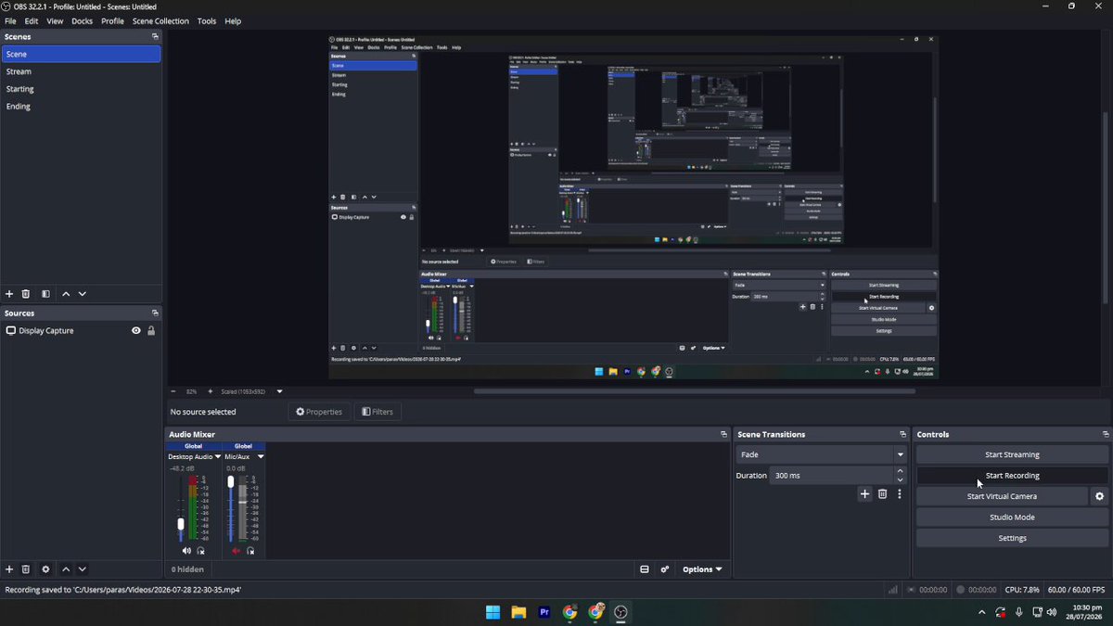Open the Tools menu
The width and height of the screenshot is (1113, 626).
207,20
